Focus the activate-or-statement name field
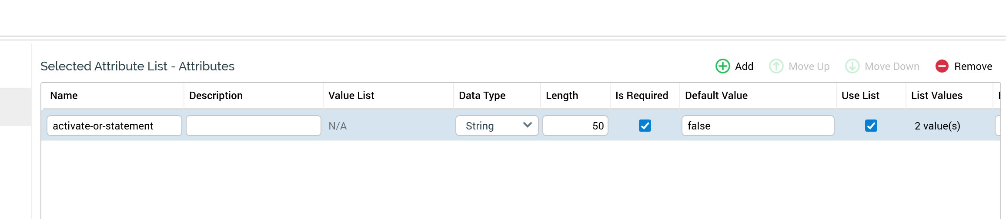1006x219 pixels. click(114, 126)
